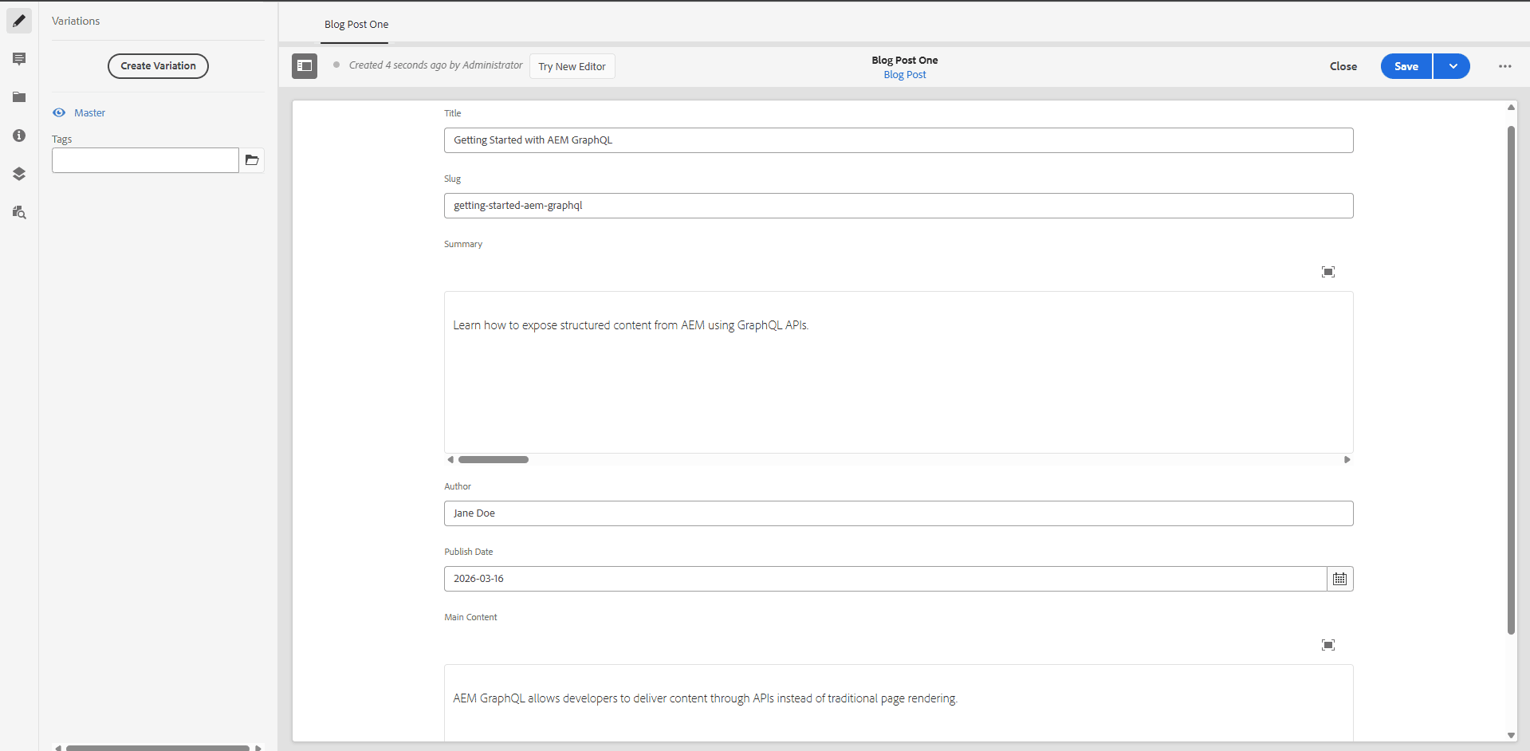This screenshot has width=1530, height=751.
Task: Click the Blog Post One header title
Action: tap(904, 60)
